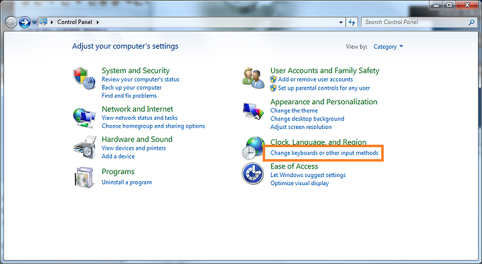The height and width of the screenshot is (264, 482).
Task: Click the refresh button beside address bar
Action: click(x=352, y=22)
